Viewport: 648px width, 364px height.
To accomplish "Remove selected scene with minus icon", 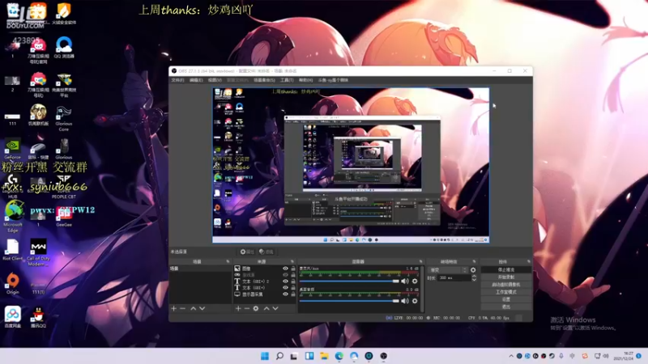I will pos(183,308).
